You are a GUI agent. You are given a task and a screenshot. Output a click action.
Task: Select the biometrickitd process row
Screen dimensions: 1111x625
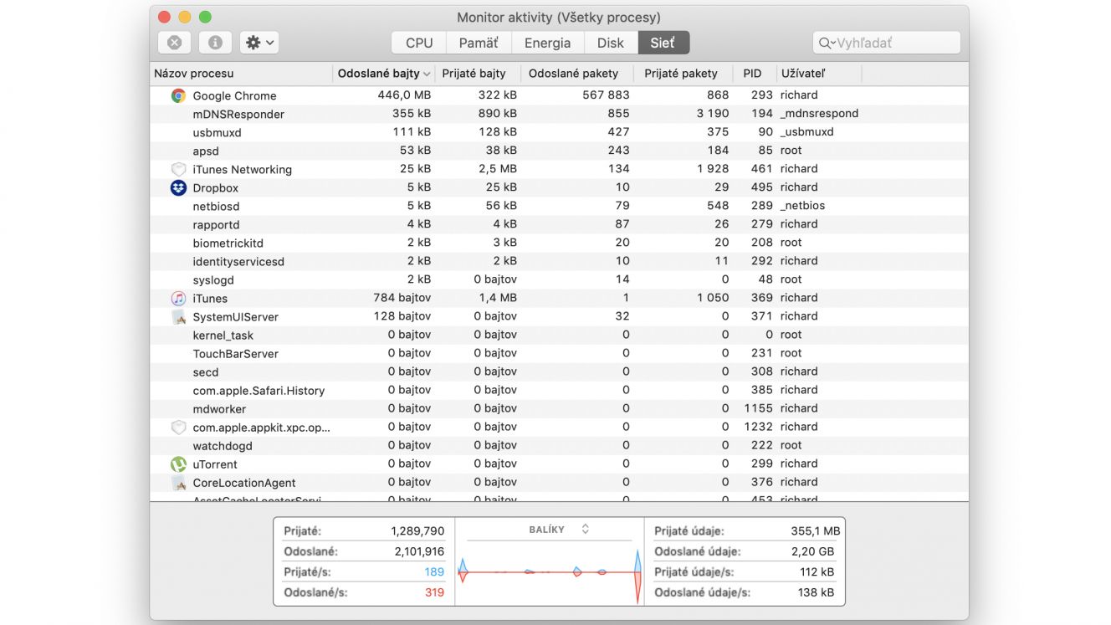pos(559,243)
